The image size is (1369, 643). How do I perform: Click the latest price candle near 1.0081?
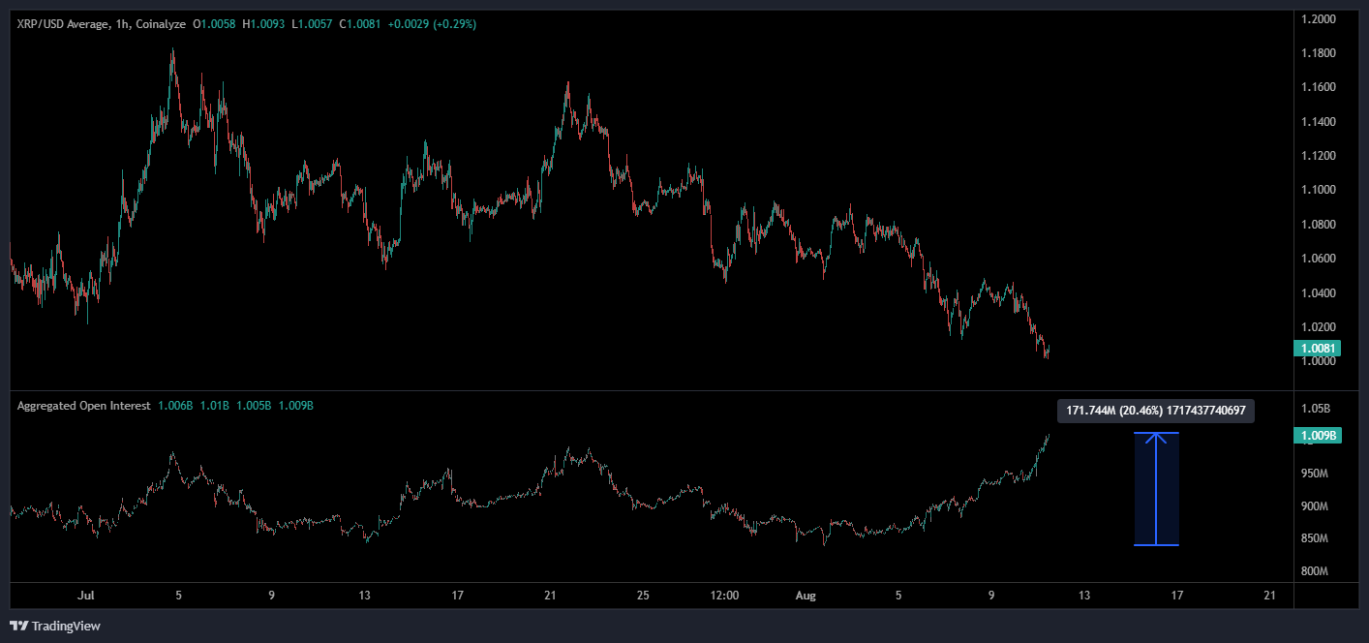click(x=1049, y=350)
